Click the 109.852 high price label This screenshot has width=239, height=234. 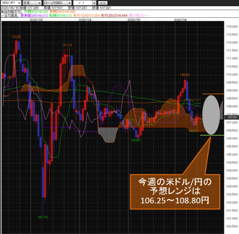[185, 75]
